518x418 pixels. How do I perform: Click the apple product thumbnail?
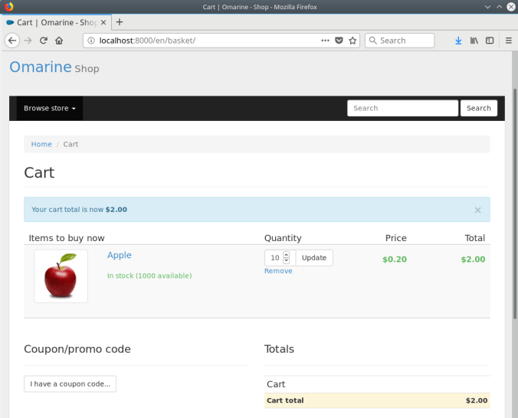[x=61, y=276]
